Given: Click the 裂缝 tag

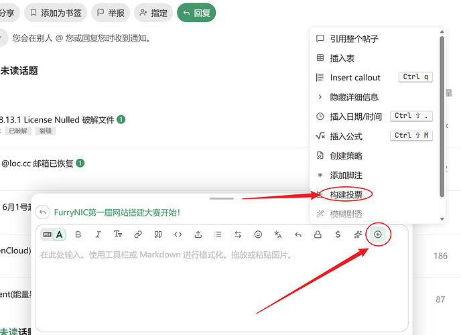Looking at the screenshot, I should click(46, 131).
